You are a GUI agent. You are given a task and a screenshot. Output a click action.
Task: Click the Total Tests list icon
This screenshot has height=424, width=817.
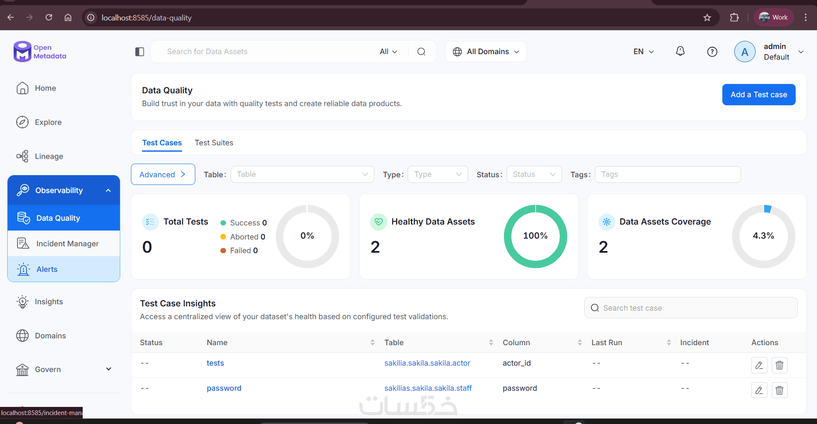point(150,222)
